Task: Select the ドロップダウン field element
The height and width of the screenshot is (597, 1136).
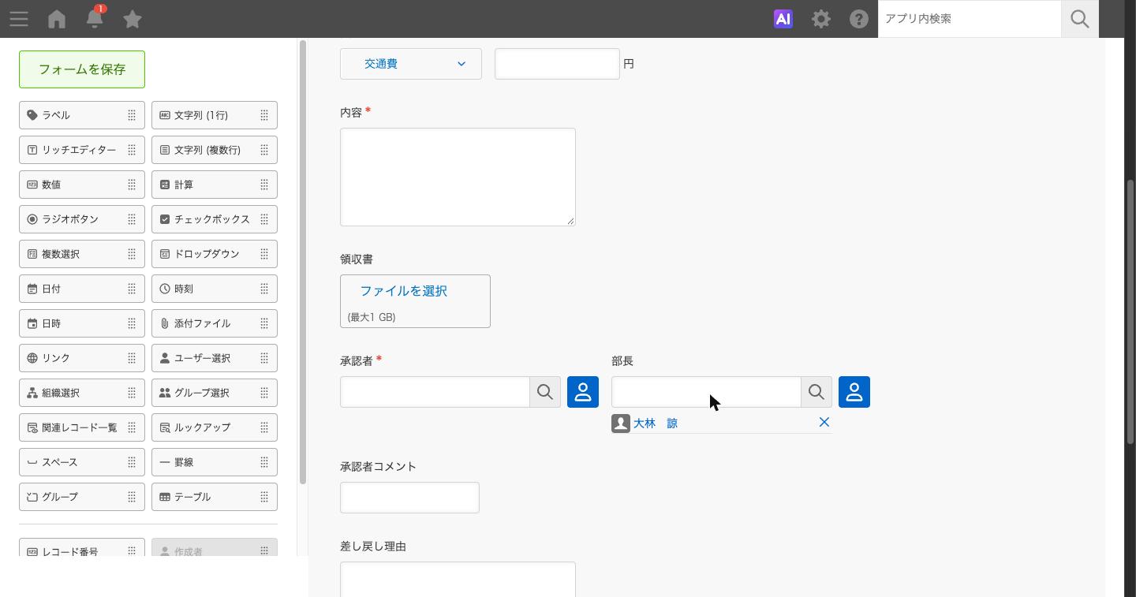Action: tap(215, 254)
